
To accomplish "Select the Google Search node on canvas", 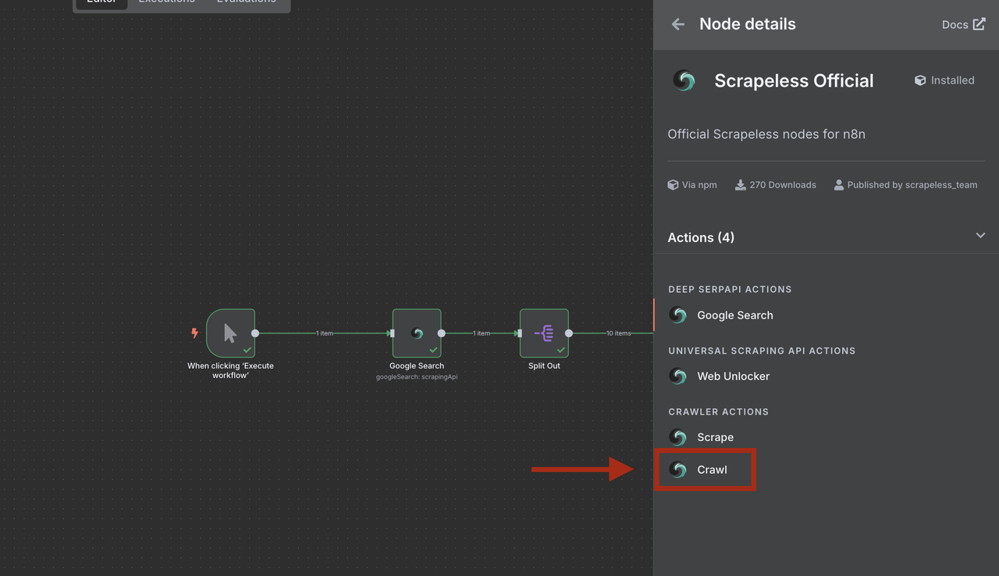I will tap(417, 333).
